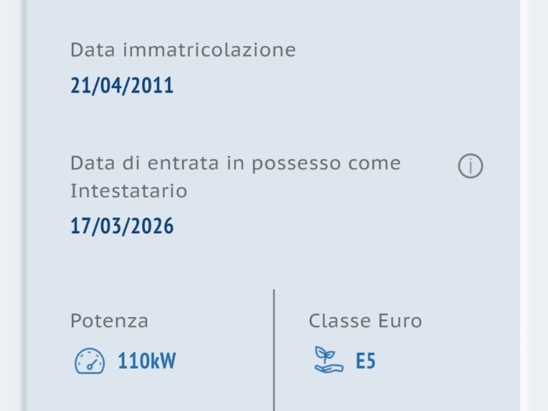Select the possession date 17/03/2026
The width and height of the screenshot is (548, 411).
[x=121, y=225]
